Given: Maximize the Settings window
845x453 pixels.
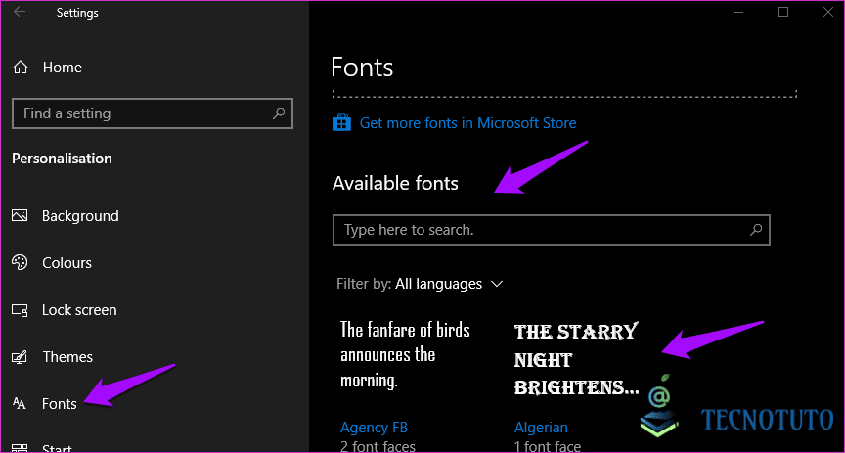Looking at the screenshot, I should tap(783, 12).
